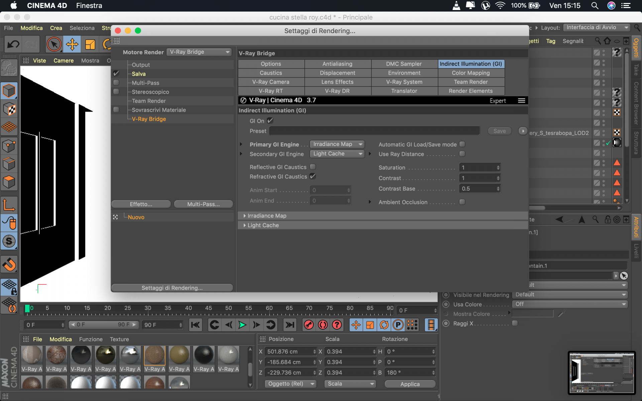Screen dimensions: 642x401
Task: Toggle the GI On checkbox
Action: click(270, 121)
